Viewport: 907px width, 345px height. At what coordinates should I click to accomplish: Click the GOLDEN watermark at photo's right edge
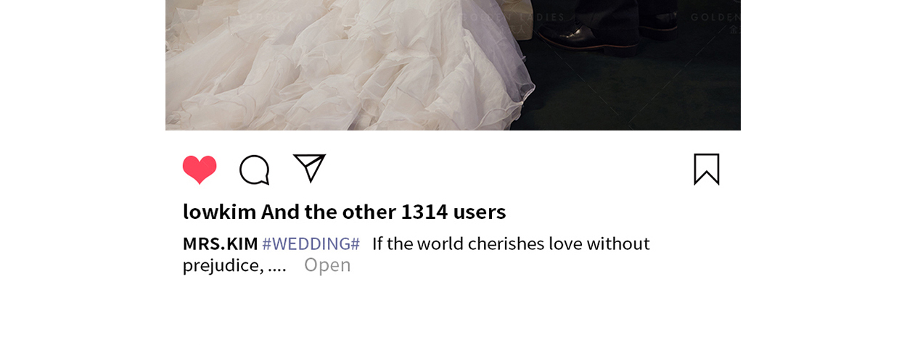(715, 17)
